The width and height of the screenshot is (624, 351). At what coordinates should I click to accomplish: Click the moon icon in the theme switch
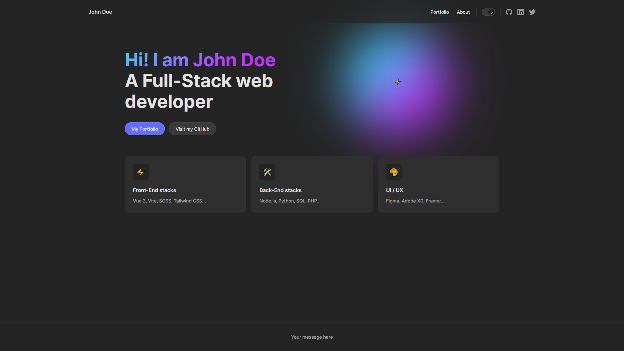(x=491, y=12)
